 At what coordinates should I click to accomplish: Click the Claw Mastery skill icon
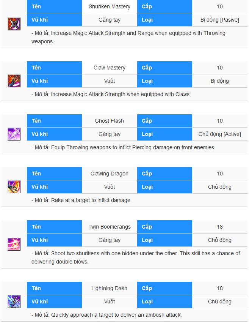click(14, 81)
